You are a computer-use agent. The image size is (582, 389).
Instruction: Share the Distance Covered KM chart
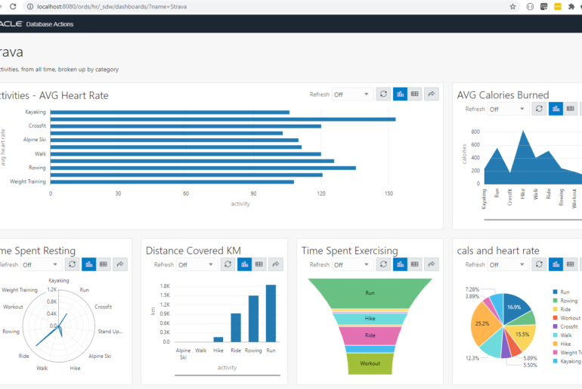pyautogui.click(x=275, y=264)
